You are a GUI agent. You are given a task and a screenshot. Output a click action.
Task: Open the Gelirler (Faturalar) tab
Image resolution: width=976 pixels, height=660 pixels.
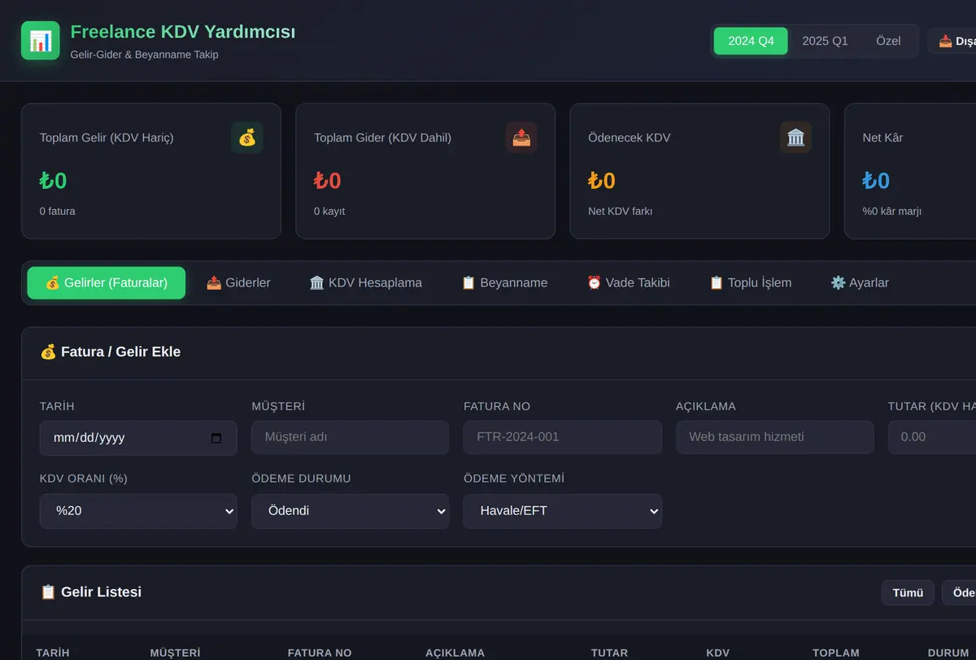point(107,283)
